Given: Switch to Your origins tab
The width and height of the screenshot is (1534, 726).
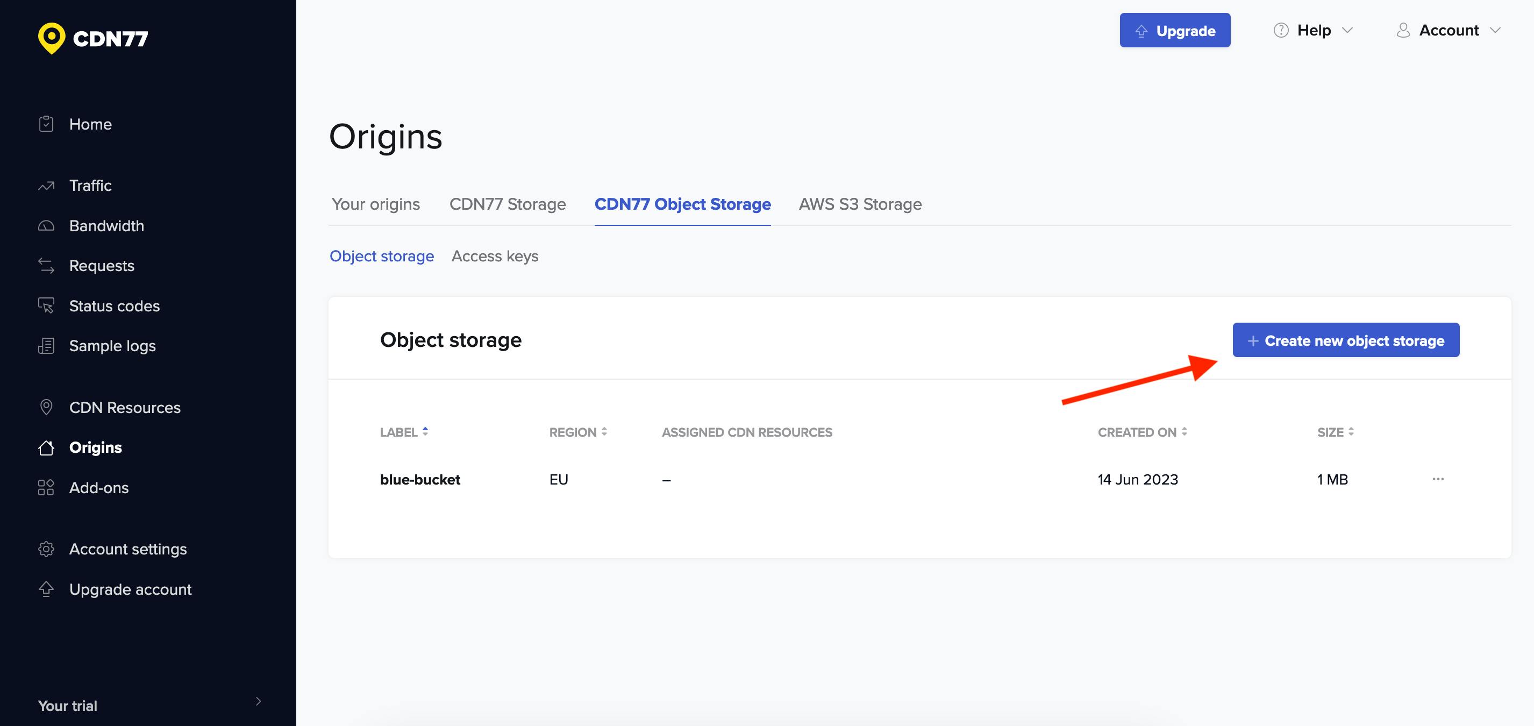Looking at the screenshot, I should [376, 204].
